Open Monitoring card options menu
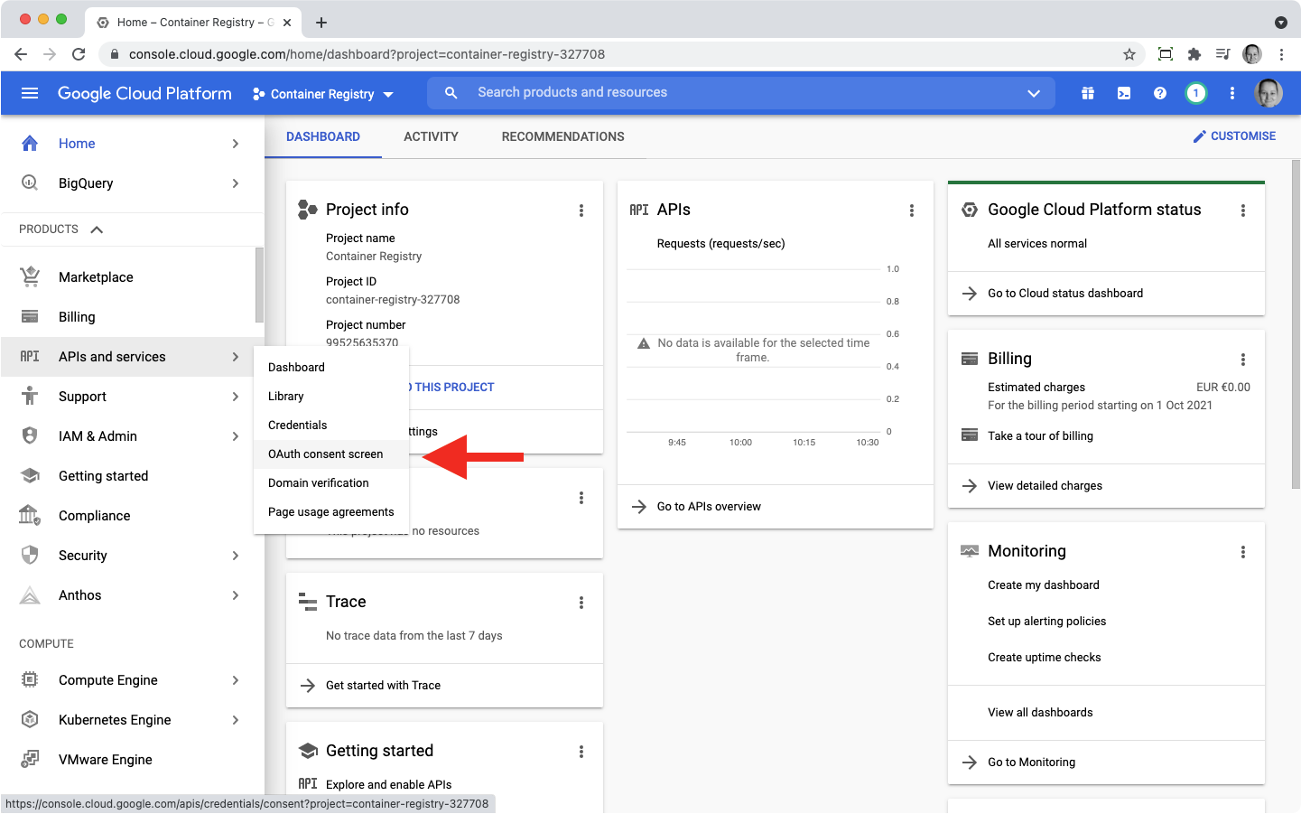Screen dimensions: 1301x814 click(x=1243, y=552)
